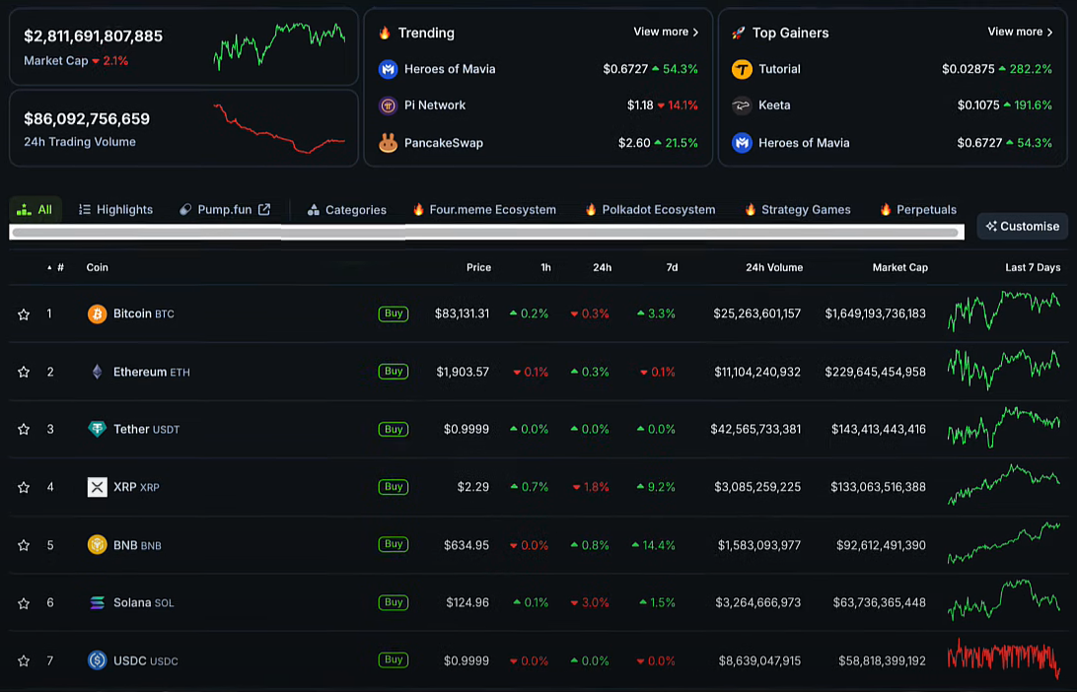Screen dimensions: 1077x692
Task: Sort the table by rank # column
Action: pos(59,267)
